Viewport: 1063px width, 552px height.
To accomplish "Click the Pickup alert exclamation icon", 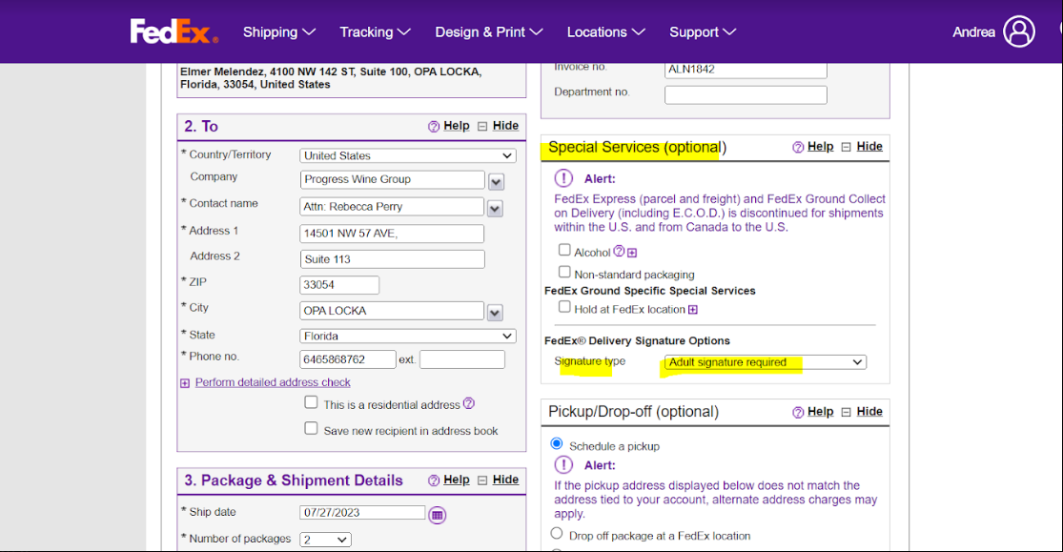I will pyautogui.click(x=563, y=464).
